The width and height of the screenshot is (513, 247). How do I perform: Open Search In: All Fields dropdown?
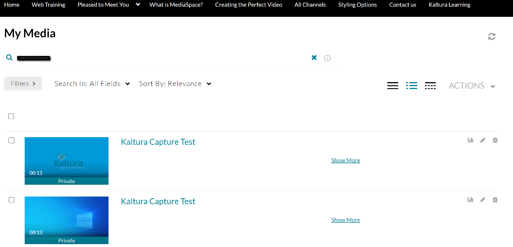pyautogui.click(x=92, y=84)
